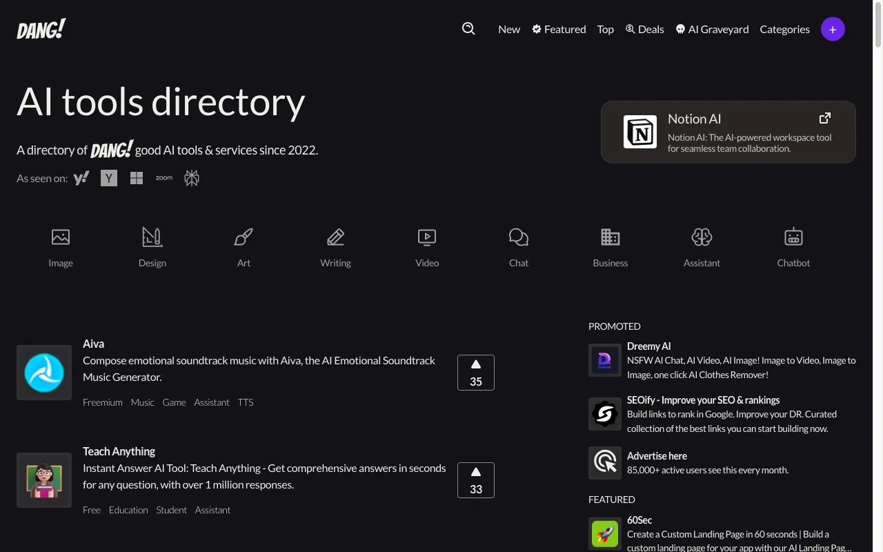Select the Game tag under Aiva
The image size is (883, 552).
[175, 402]
